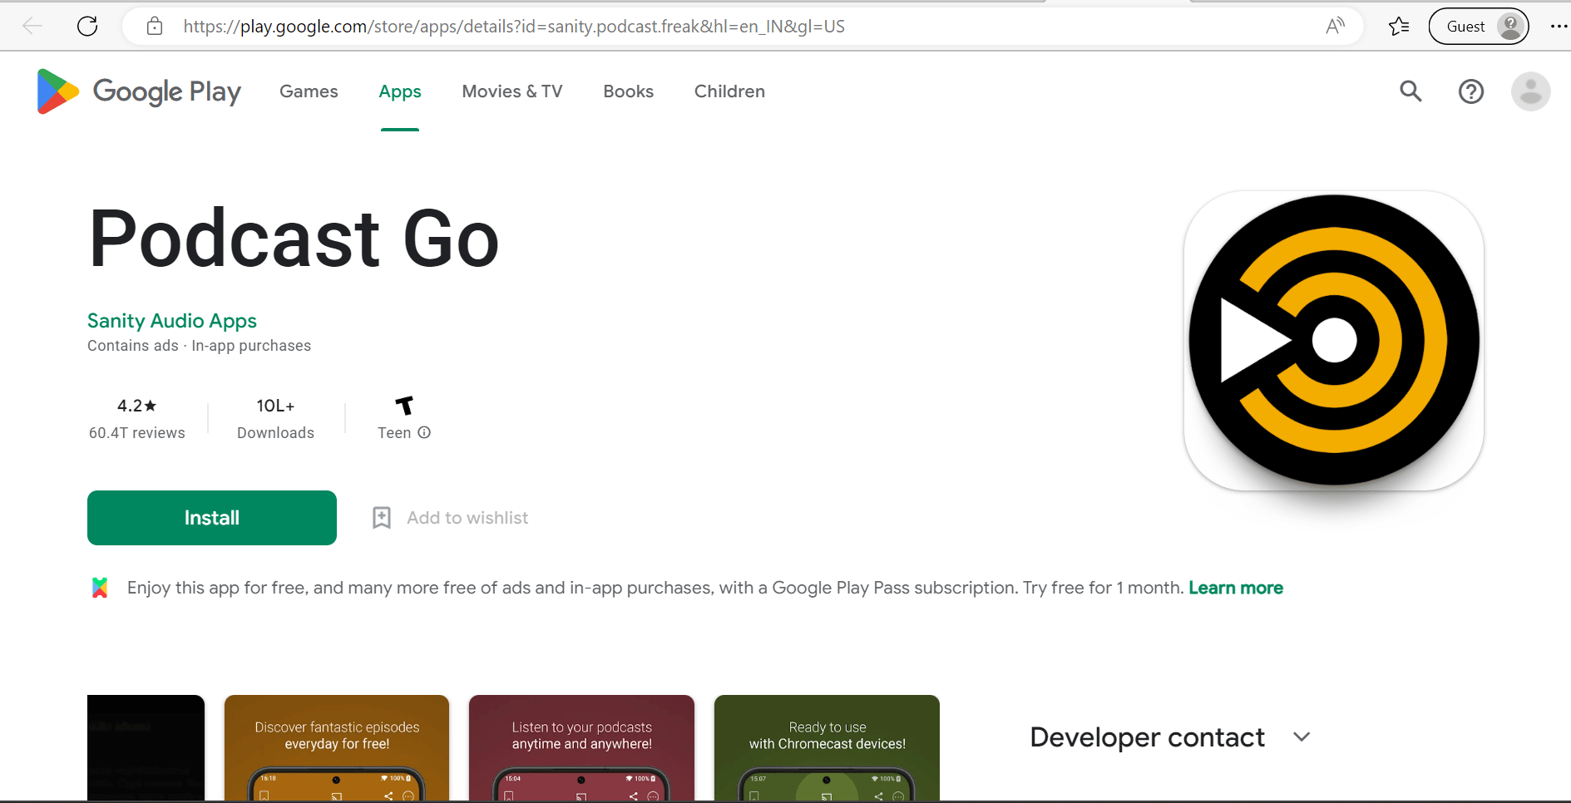Image resolution: width=1571 pixels, height=803 pixels.
Task: Open the Guest profile menu
Action: pyautogui.click(x=1478, y=27)
